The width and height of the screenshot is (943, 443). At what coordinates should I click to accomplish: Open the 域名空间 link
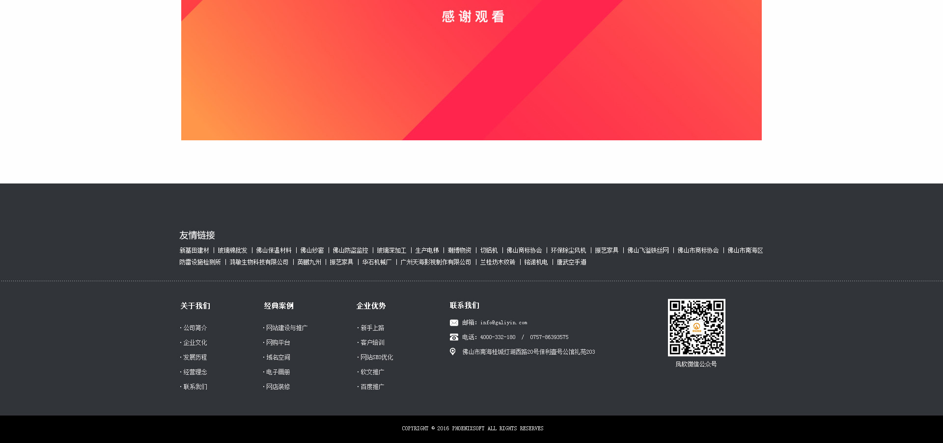[278, 358]
